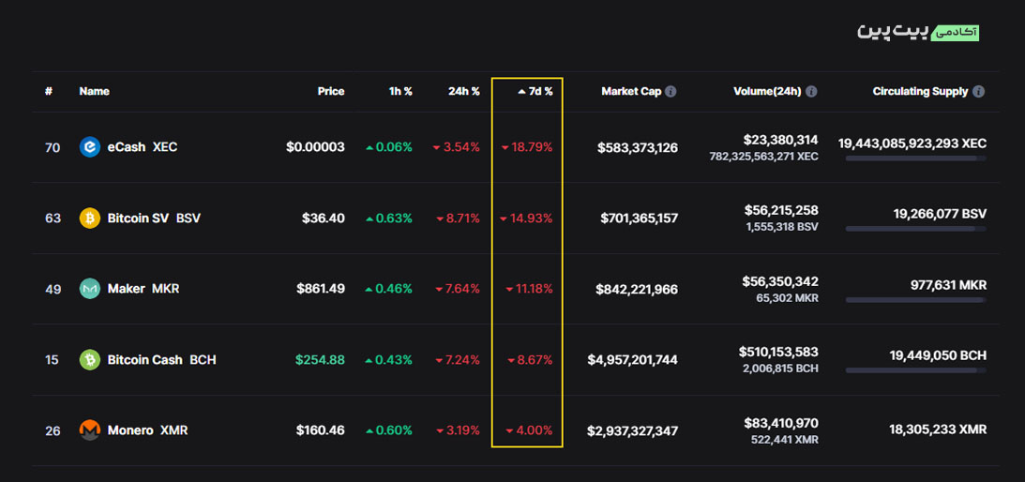Click the Bitcoin SV 1h change 0.63%
The height and width of the screenshot is (482, 1025).
coord(389,218)
